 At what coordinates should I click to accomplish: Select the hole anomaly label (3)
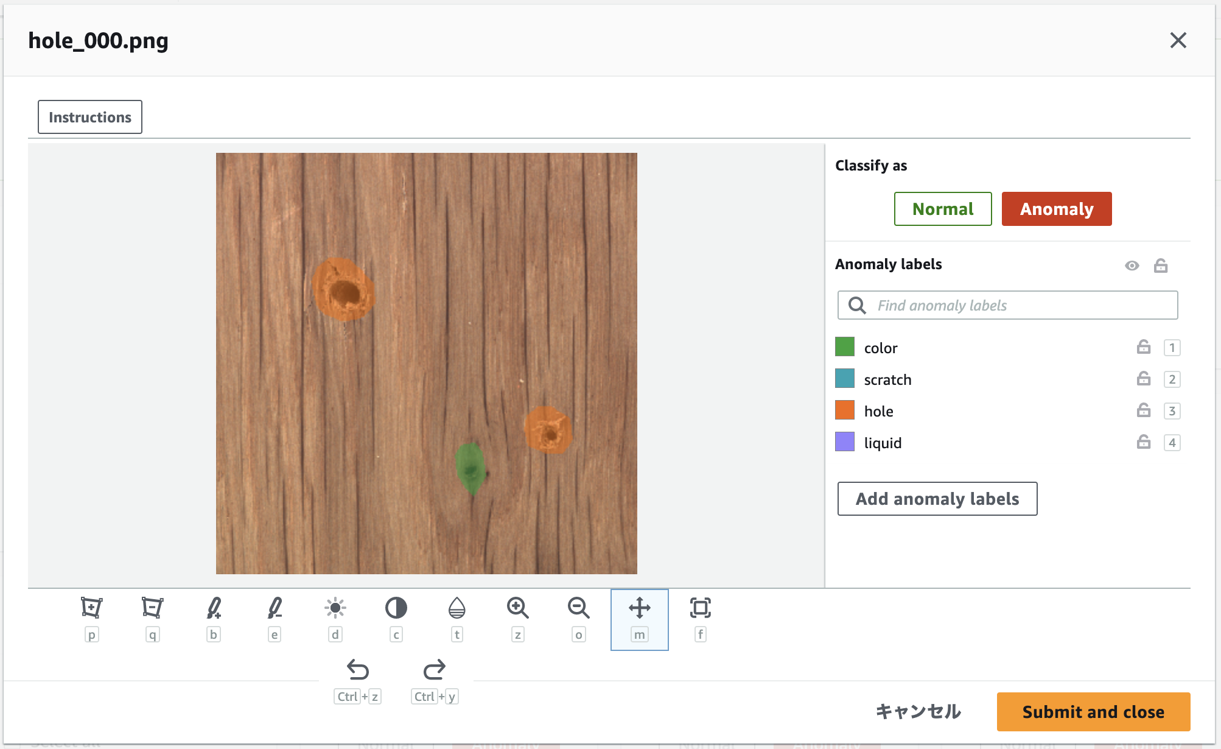(877, 410)
